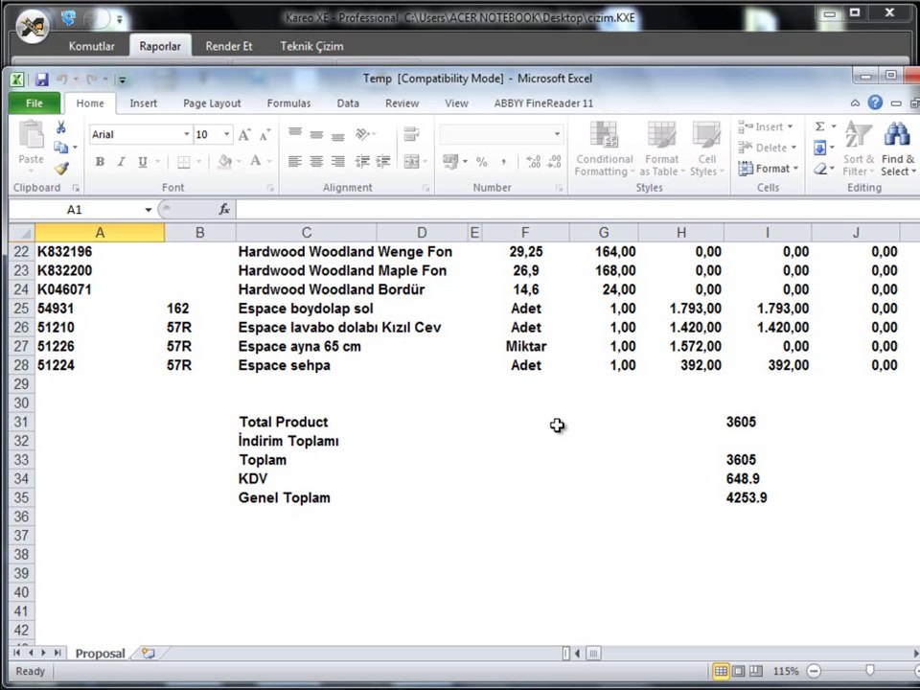Click the Increase Indent icon
This screenshot has height=690, width=920.
coord(383,161)
